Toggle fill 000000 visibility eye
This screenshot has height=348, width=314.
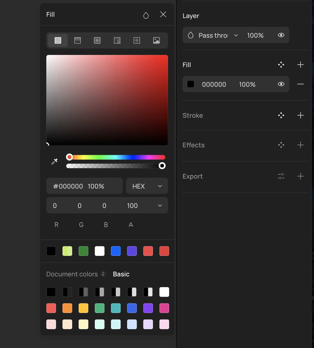[281, 84]
